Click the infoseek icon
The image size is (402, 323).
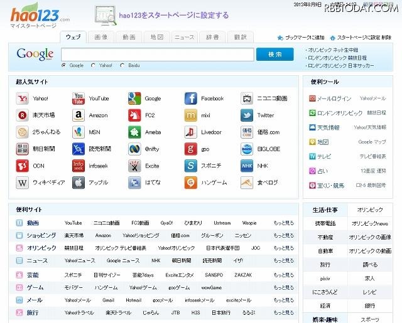pos(79,166)
